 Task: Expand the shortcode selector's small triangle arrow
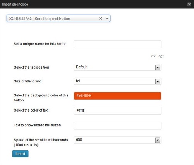[x=107, y=19]
